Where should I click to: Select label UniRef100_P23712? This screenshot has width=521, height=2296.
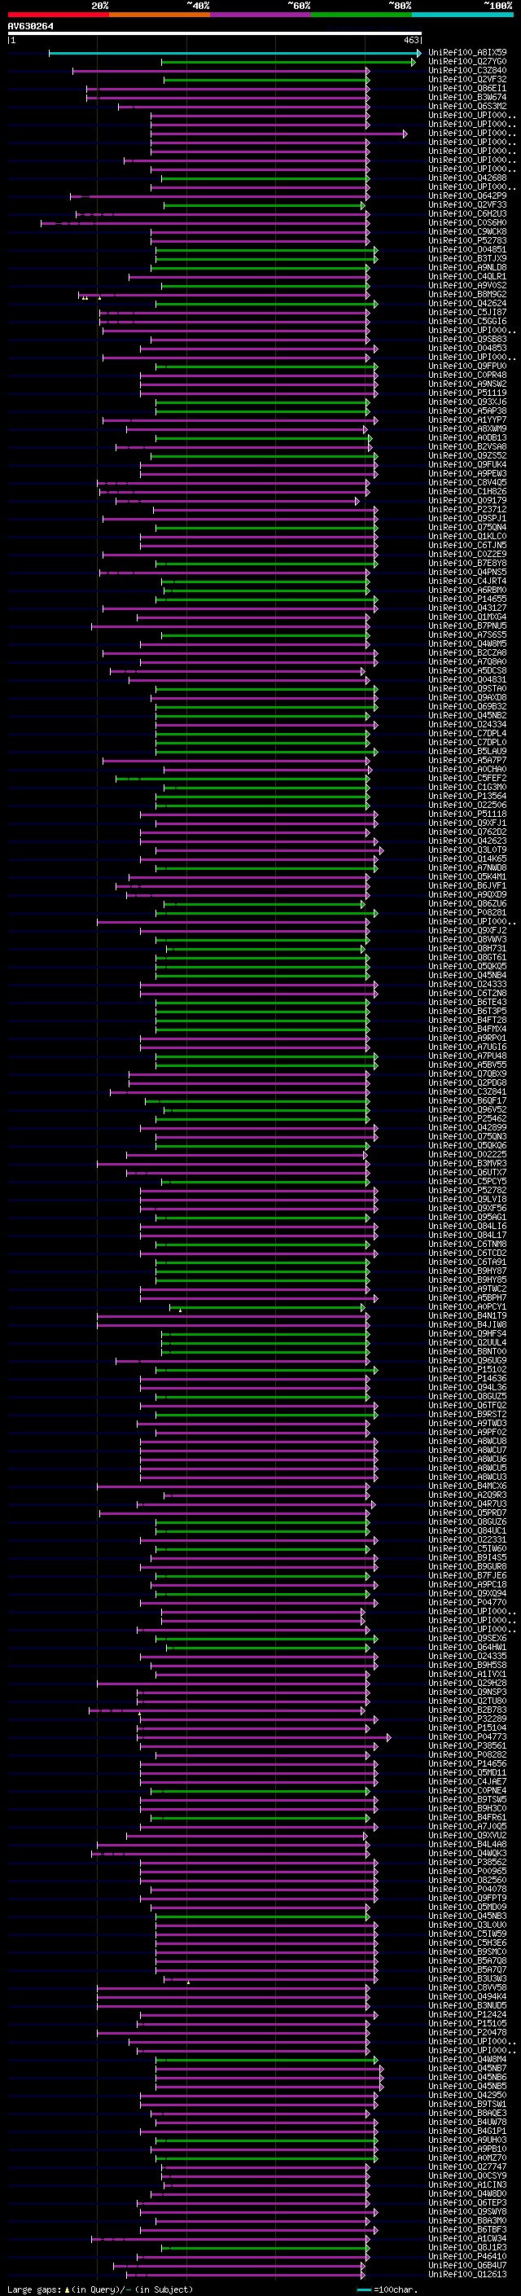467,509
